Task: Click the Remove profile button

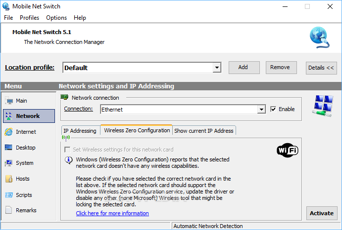Action: tap(281, 68)
